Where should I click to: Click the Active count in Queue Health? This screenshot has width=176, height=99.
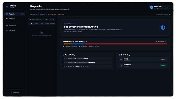pos(43,14)
